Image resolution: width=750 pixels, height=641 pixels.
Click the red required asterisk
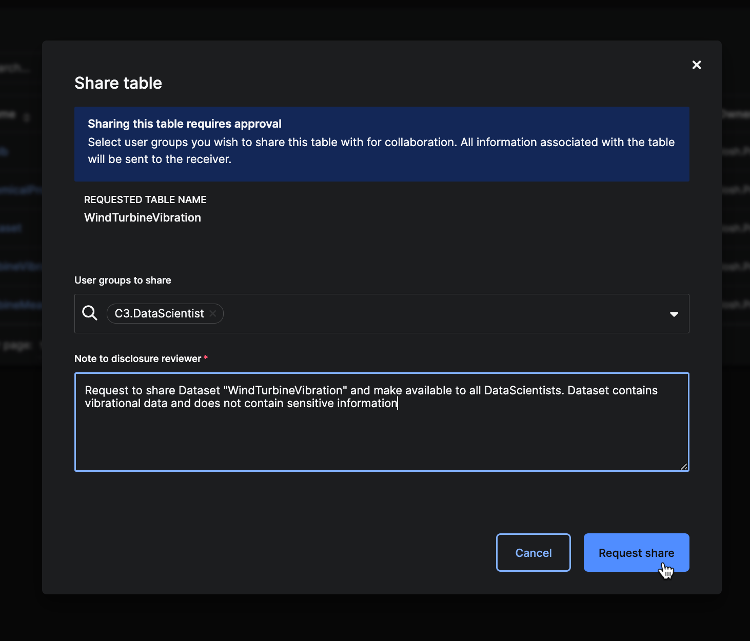coord(206,357)
